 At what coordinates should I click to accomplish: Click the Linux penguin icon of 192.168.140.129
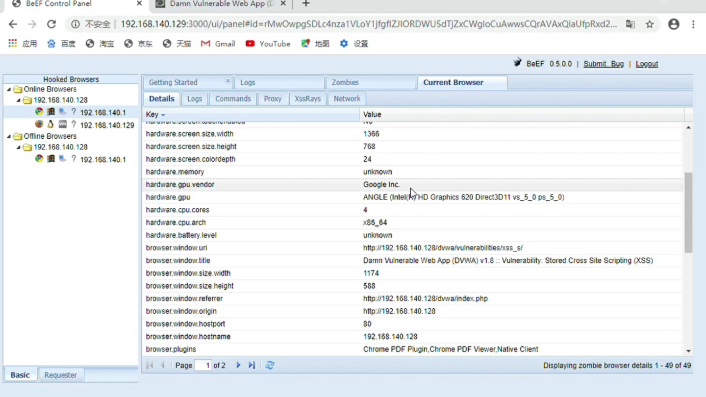[x=50, y=124]
